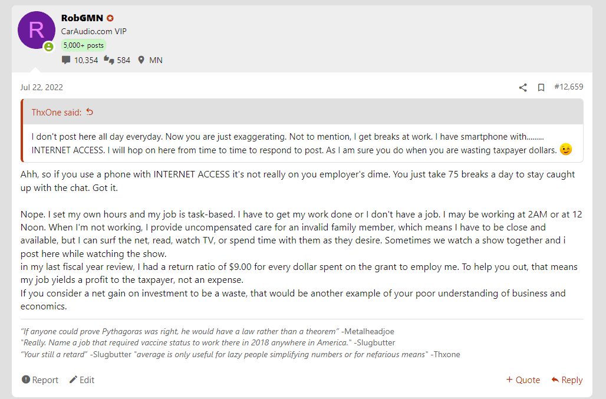The height and width of the screenshot is (399, 606).
Task: Add the post to multi-quote with + Quote
Action: click(x=523, y=380)
